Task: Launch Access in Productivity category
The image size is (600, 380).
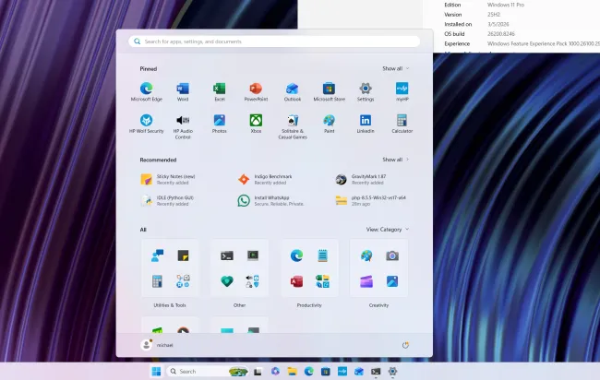Action: click(x=296, y=281)
